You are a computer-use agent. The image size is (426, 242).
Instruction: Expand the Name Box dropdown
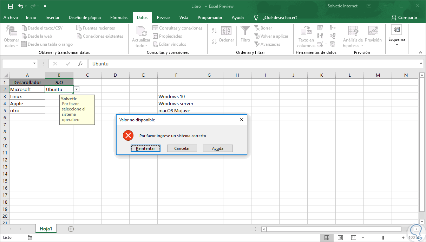pos(34,64)
